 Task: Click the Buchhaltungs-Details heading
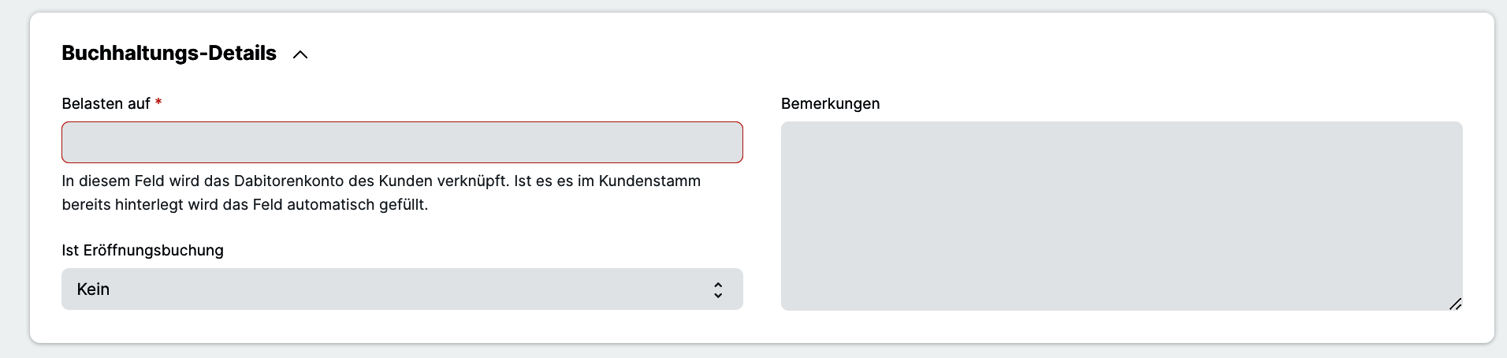click(169, 53)
